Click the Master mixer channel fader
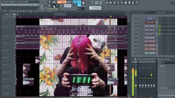The height and width of the screenshot is (98, 175). pyautogui.click(x=136, y=86)
